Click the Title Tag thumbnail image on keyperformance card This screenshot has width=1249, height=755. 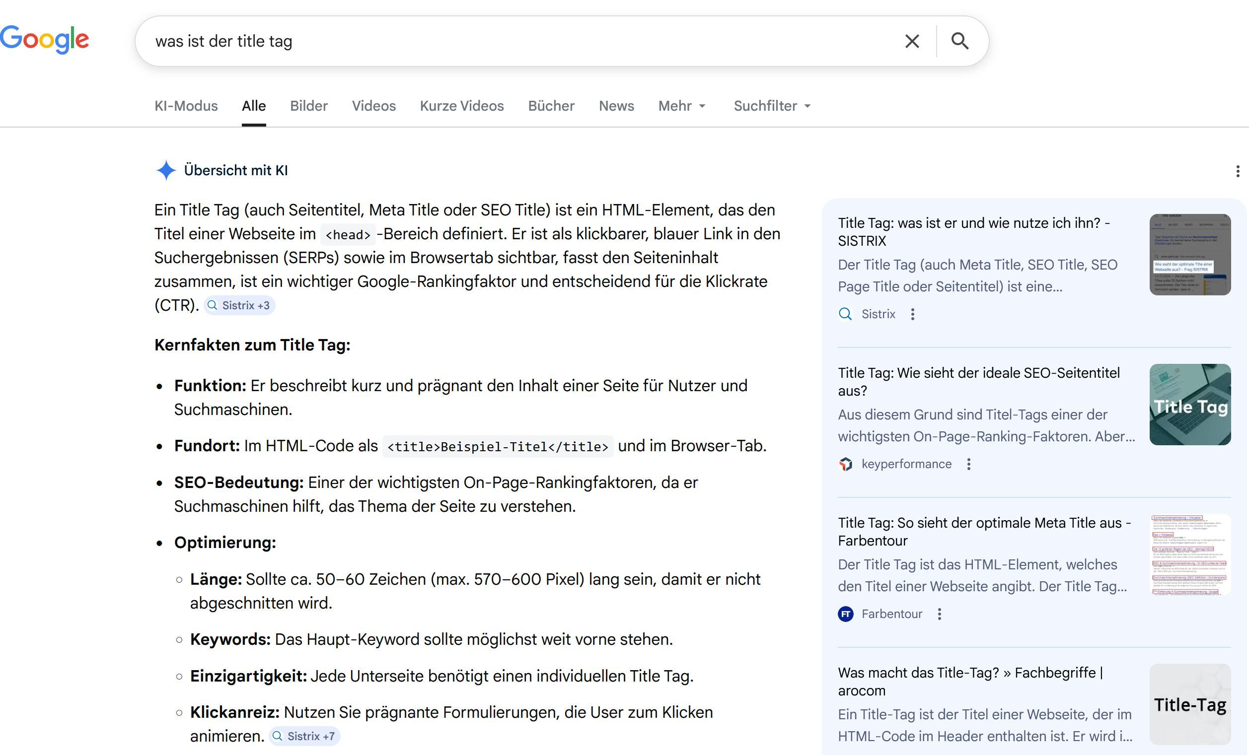[1190, 405]
